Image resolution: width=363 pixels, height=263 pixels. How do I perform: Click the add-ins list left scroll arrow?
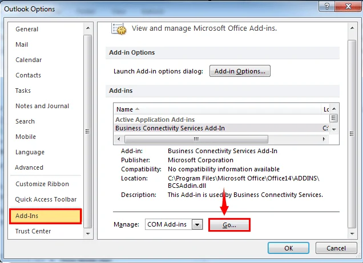point(119,139)
